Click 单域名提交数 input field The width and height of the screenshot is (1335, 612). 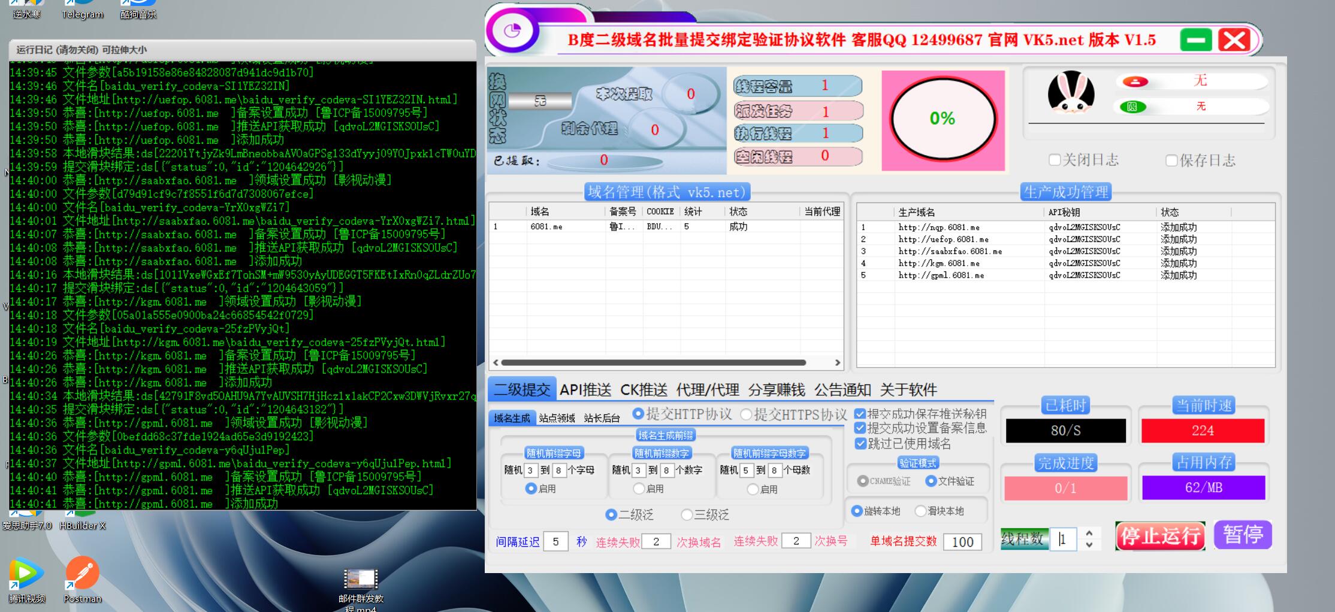point(962,542)
